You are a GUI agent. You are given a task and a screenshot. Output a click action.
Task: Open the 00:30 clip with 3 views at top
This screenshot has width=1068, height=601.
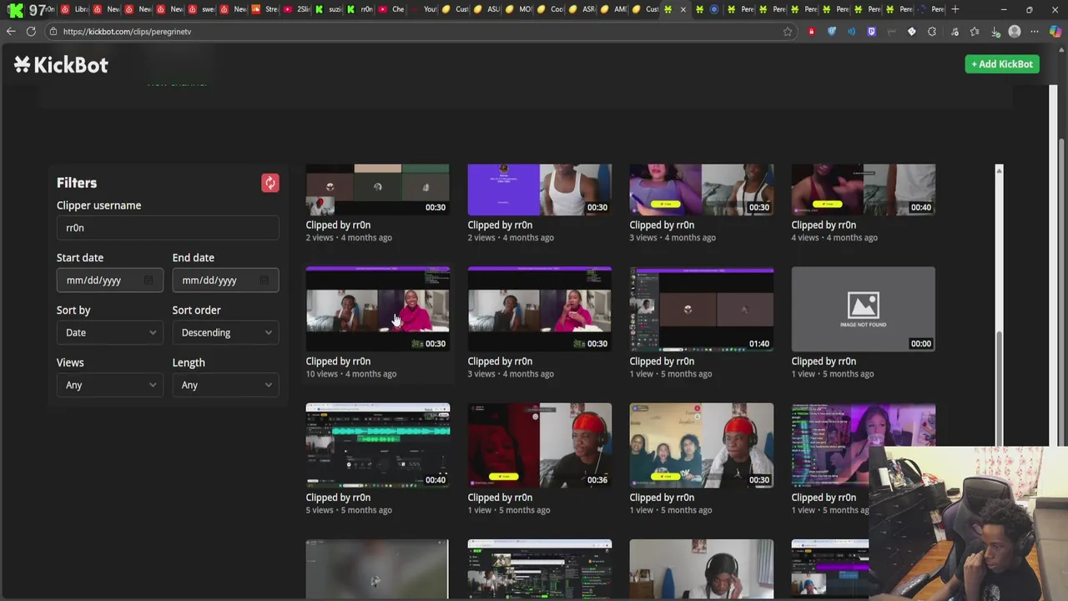coord(701,189)
